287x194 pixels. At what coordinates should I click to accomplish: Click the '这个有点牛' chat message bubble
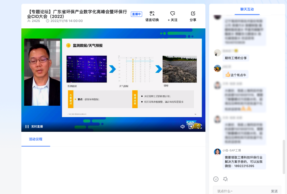(235, 74)
